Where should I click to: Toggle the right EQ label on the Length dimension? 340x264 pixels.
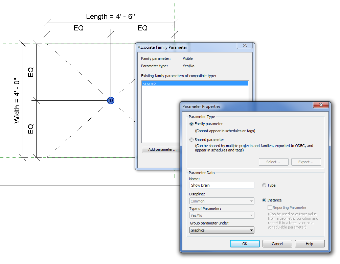tap(142, 28)
